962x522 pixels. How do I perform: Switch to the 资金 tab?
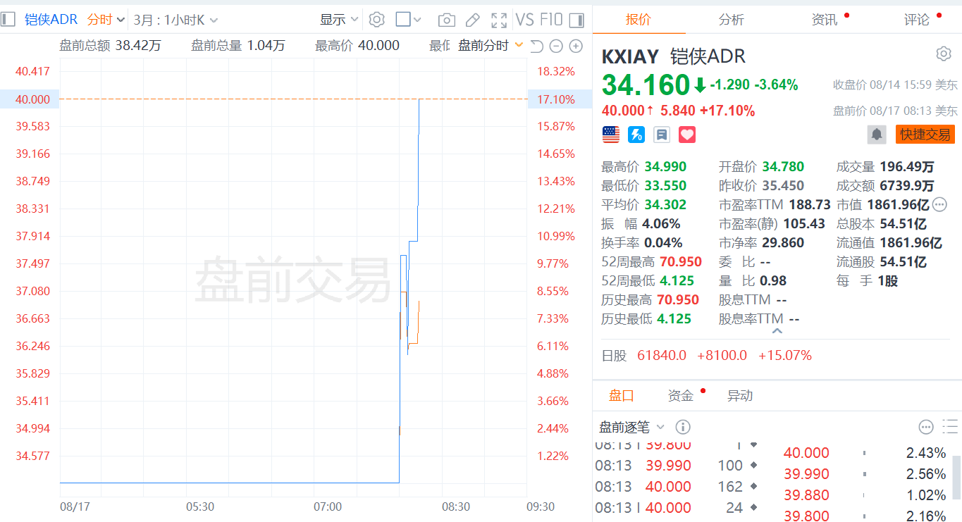(681, 396)
